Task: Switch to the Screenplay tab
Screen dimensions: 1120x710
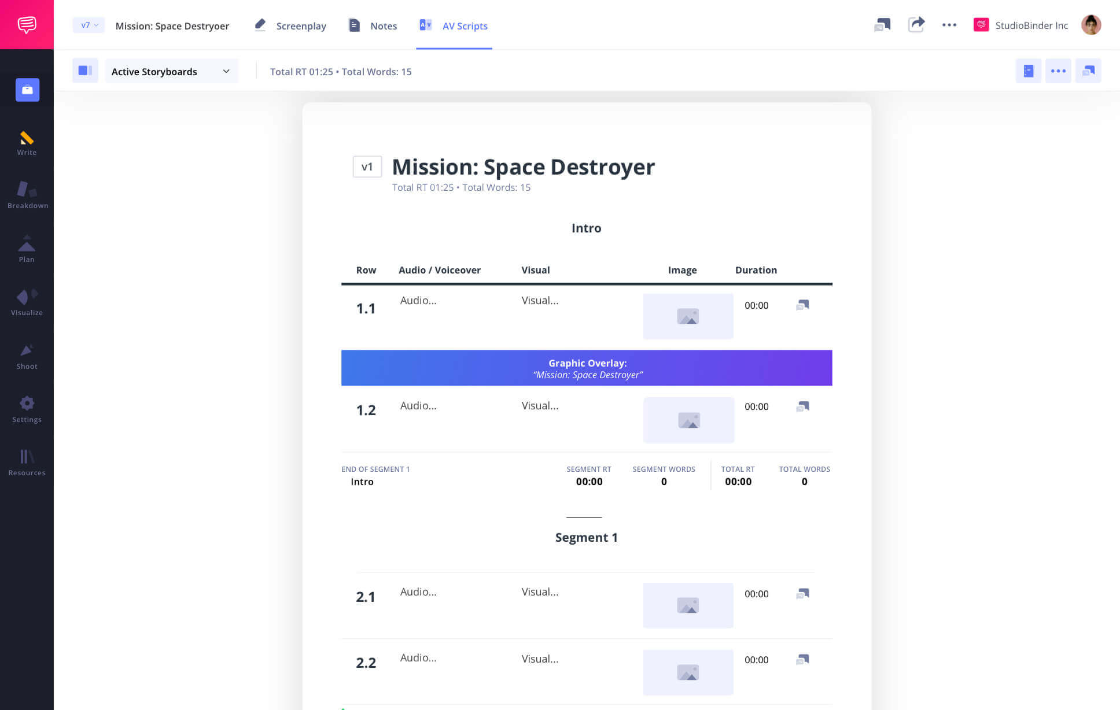Action: 290,25
